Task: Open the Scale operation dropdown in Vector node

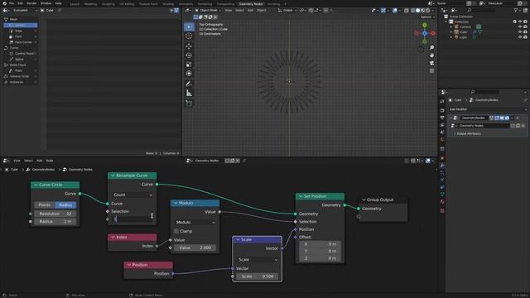Action: point(258,260)
